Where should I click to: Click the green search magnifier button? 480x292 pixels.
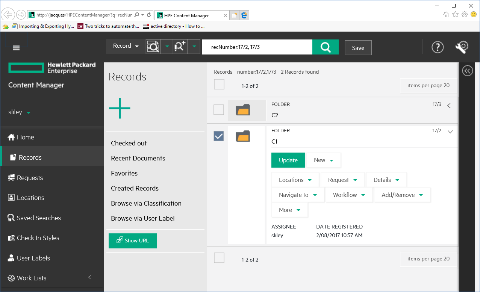pyautogui.click(x=326, y=47)
